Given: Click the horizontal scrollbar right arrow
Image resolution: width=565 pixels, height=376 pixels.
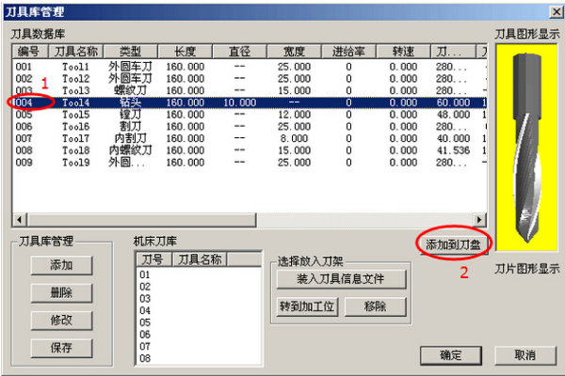Looking at the screenshot, I should [x=477, y=219].
